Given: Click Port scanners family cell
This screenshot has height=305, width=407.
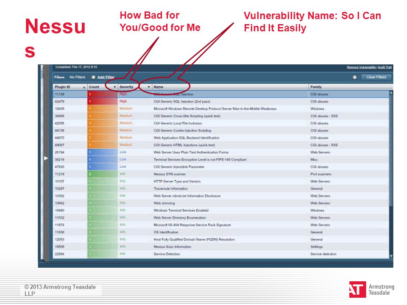Looking at the screenshot, I should (x=321, y=174).
